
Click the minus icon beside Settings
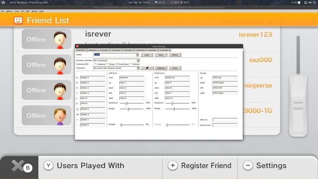point(248,166)
